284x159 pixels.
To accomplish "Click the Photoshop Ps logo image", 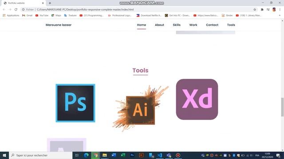I will tap(75, 103).
